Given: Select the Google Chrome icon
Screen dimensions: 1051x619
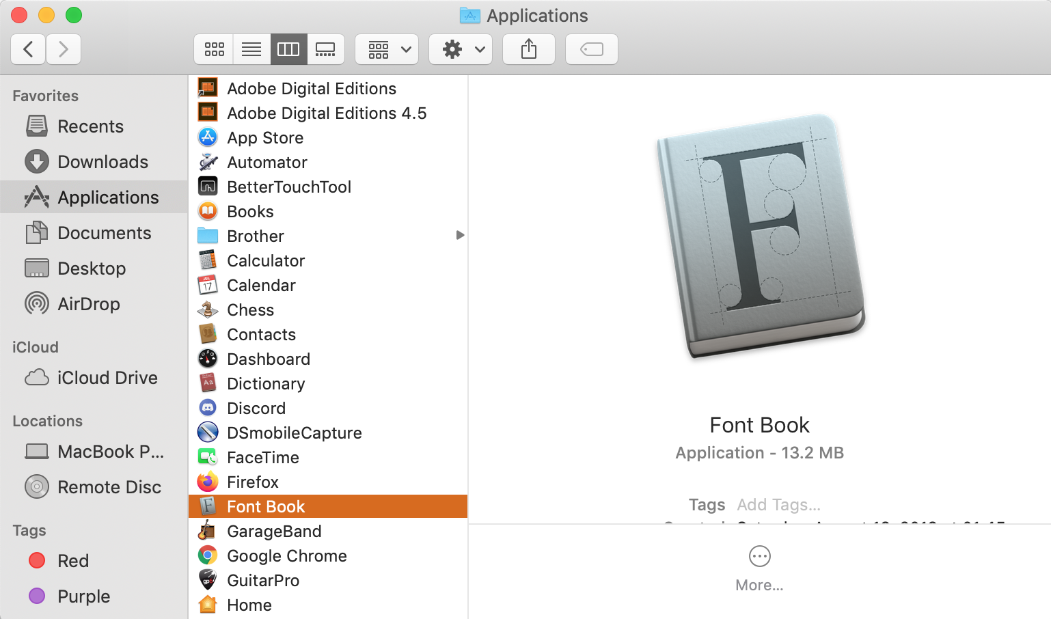Looking at the screenshot, I should (x=208, y=555).
